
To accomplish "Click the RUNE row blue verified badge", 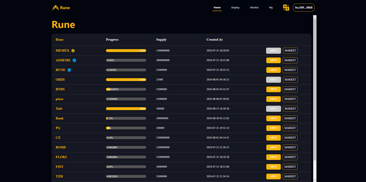I will [x=69, y=70].
